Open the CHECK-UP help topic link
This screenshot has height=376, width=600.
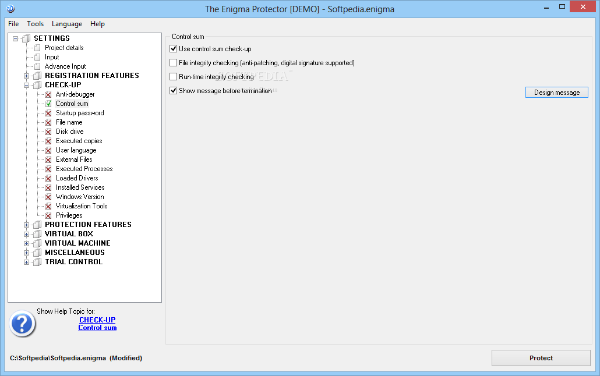click(97, 320)
